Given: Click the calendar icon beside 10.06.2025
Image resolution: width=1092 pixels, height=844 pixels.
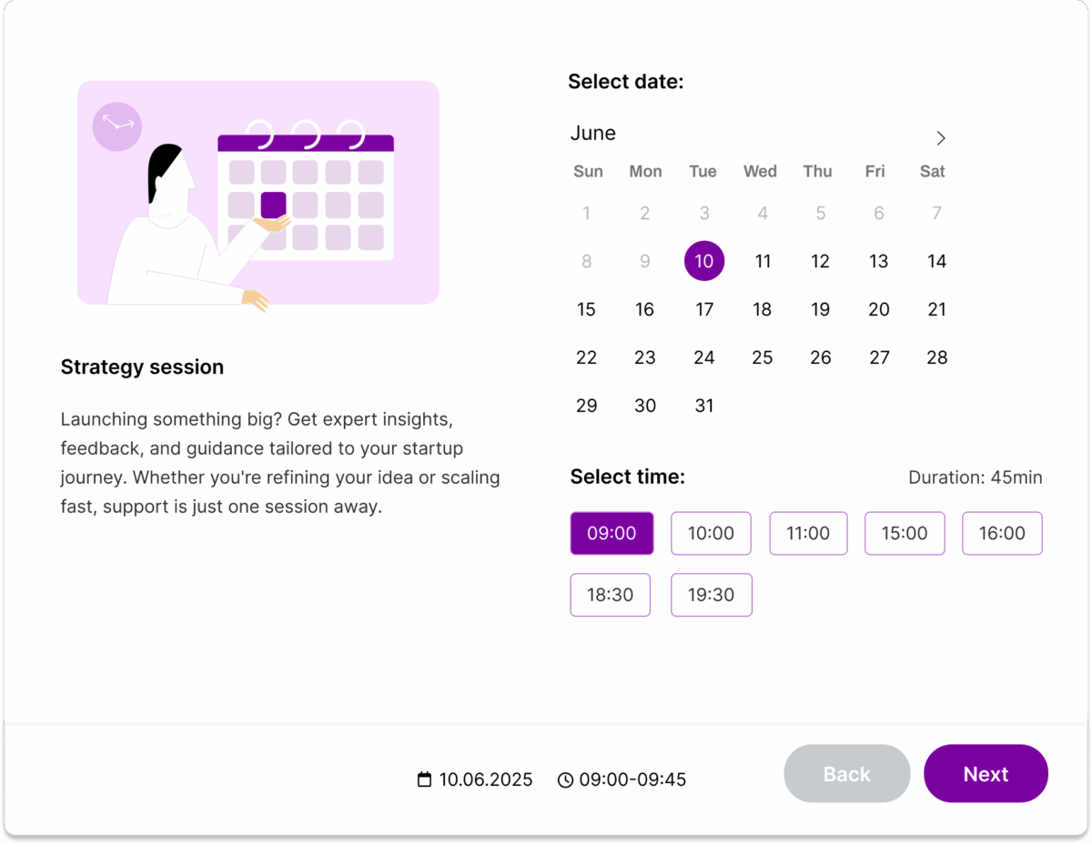Looking at the screenshot, I should 424,779.
